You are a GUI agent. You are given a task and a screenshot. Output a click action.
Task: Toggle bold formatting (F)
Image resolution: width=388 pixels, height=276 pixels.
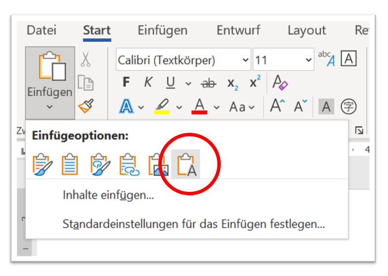[126, 83]
